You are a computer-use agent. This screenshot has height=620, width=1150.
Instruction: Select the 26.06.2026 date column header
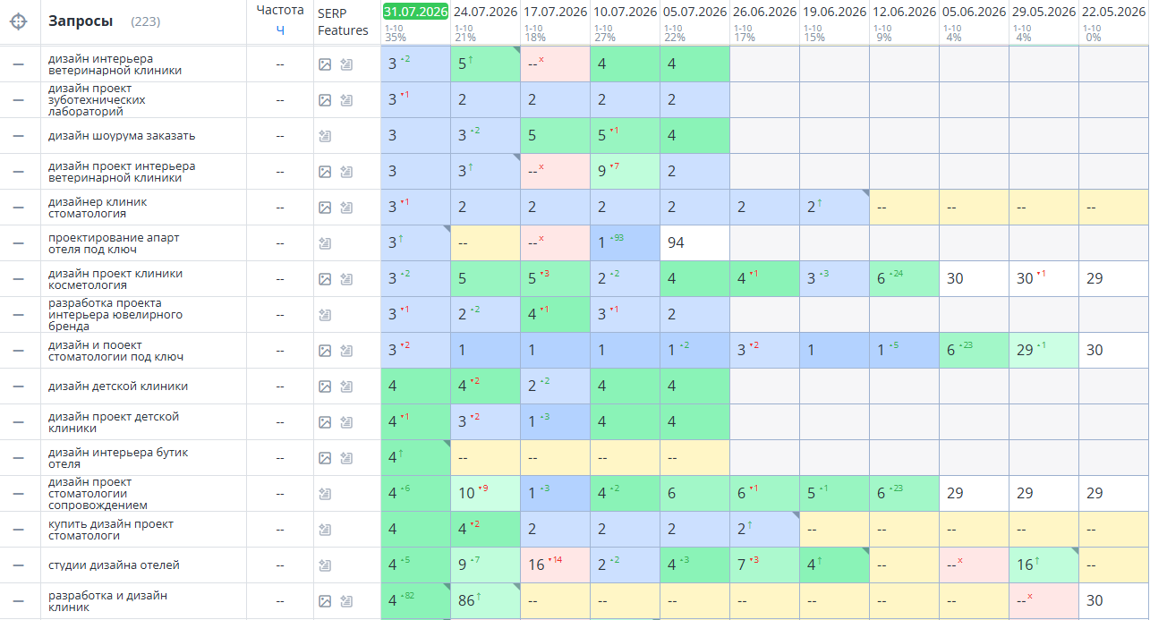point(764,12)
